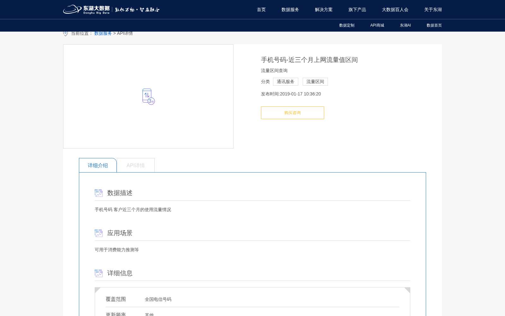
Task: Switch to the 详细介绍 tab
Action: coord(98,165)
